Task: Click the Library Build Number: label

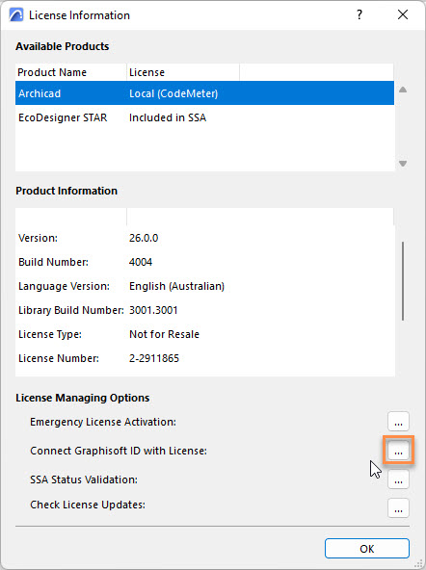Action: (71, 310)
